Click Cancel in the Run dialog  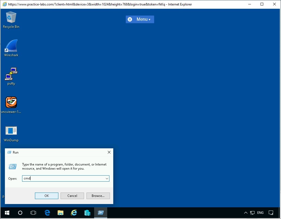(x=72, y=196)
